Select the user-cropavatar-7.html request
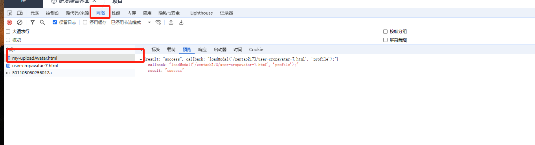The height and width of the screenshot is (145, 535). (x=35, y=66)
